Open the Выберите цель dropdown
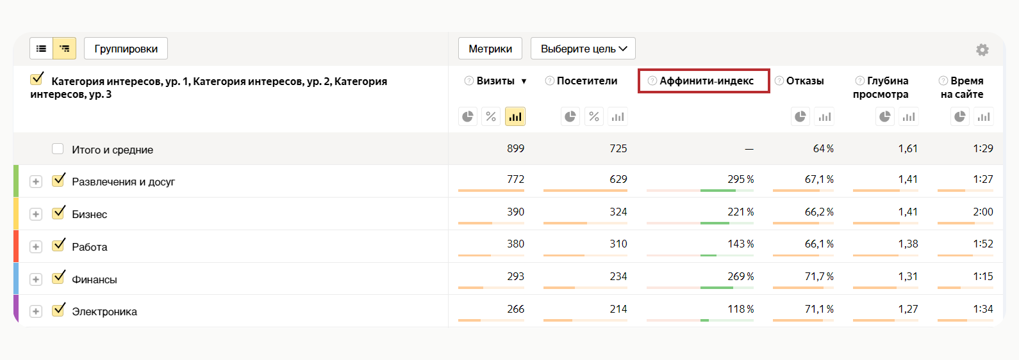Screen dimensions: 1019x360 point(583,49)
